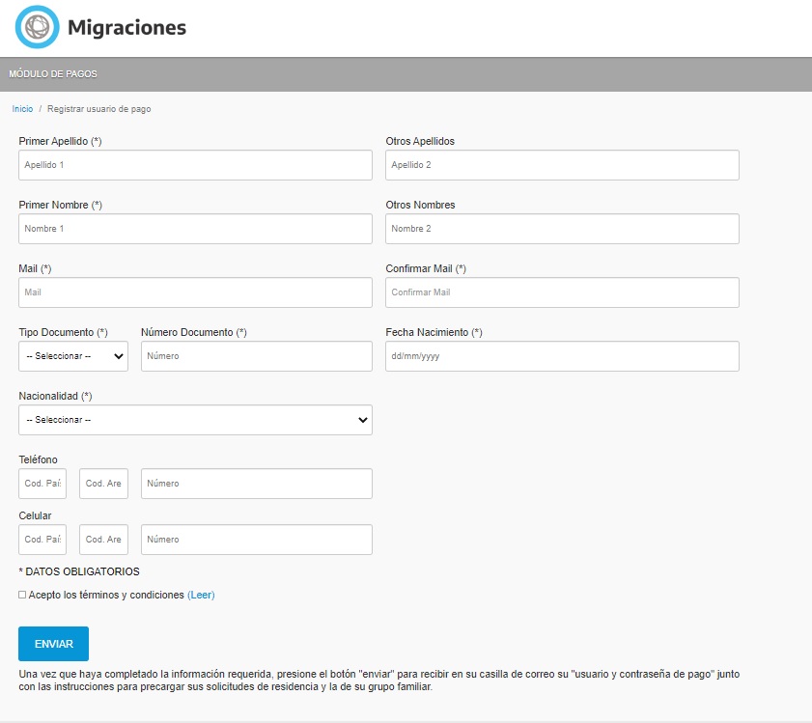Focus the Primer Apellido input field
Viewport: 812px width, 723px height.
tap(193, 165)
